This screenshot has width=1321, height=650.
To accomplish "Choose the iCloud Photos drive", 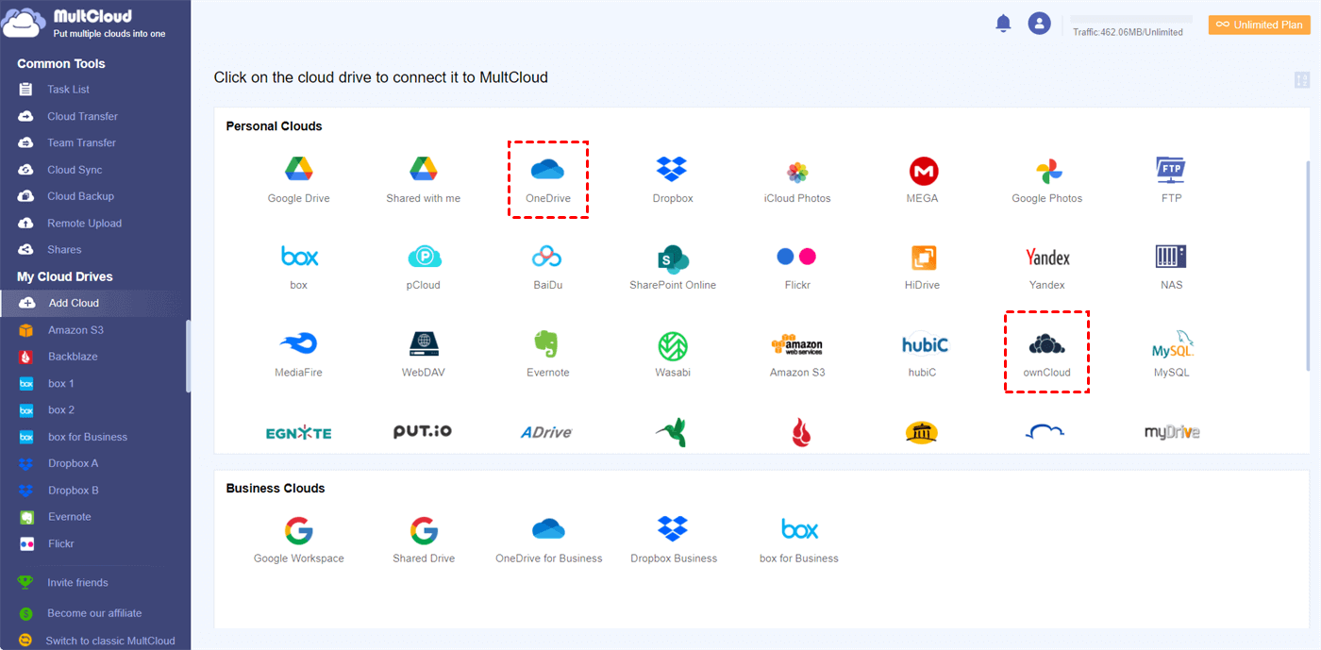I will coord(797,180).
